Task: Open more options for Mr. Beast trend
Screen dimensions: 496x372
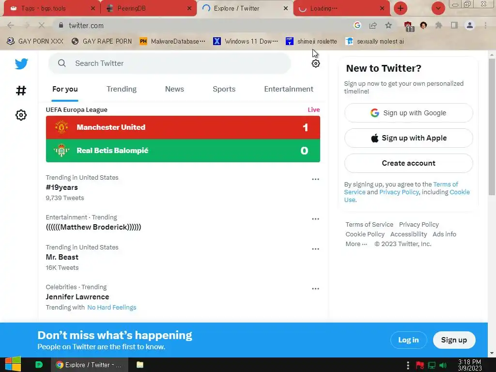Action: 315,249
